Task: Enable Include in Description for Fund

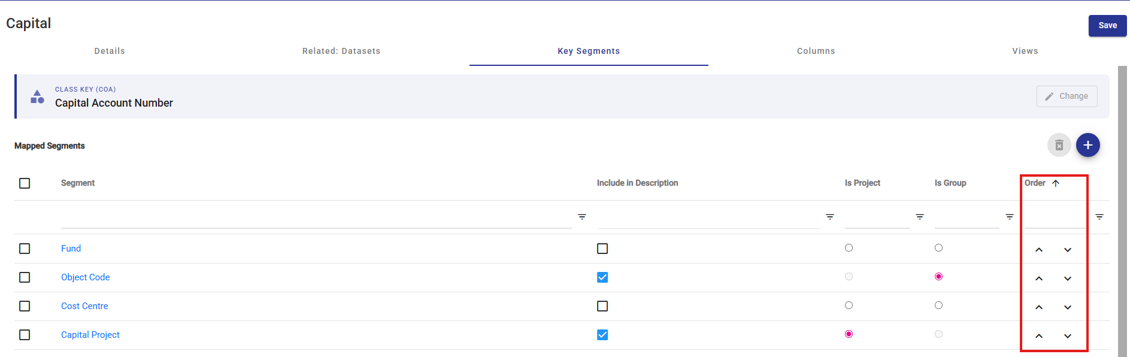Action: [602, 249]
